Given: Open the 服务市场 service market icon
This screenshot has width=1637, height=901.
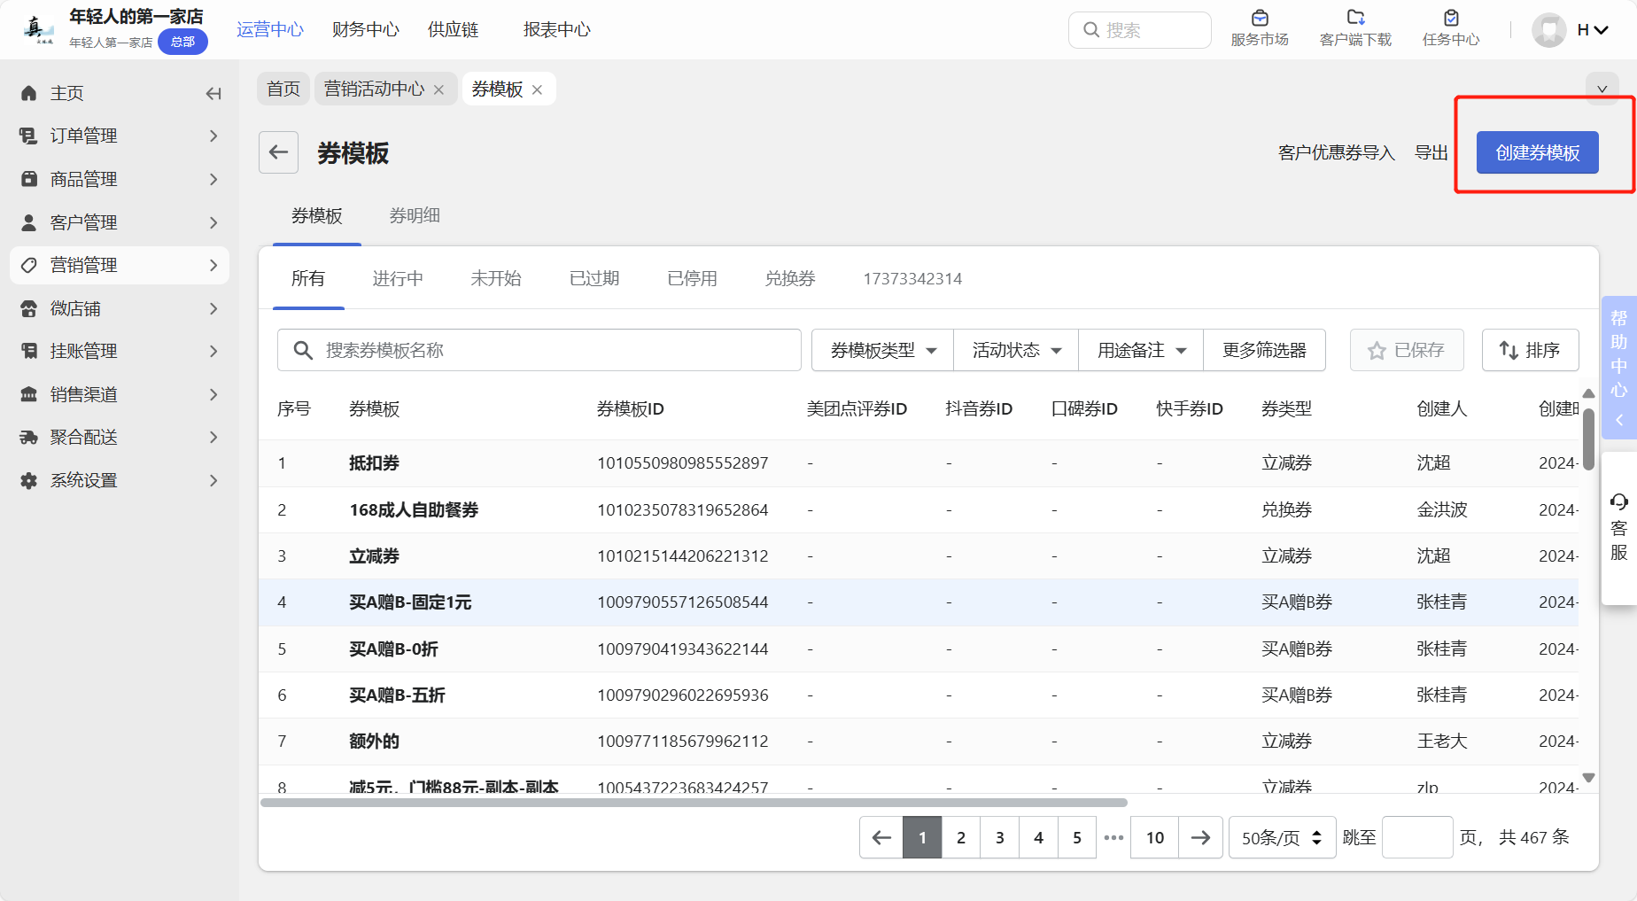Looking at the screenshot, I should click(1259, 19).
